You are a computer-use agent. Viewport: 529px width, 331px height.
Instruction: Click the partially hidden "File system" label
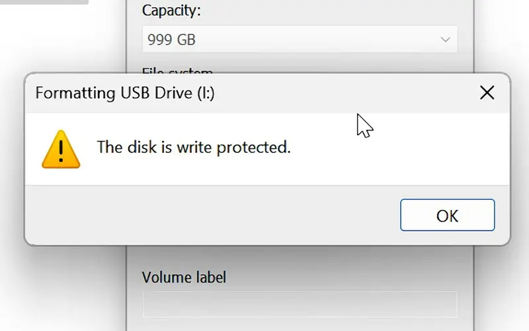pyautogui.click(x=177, y=71)
